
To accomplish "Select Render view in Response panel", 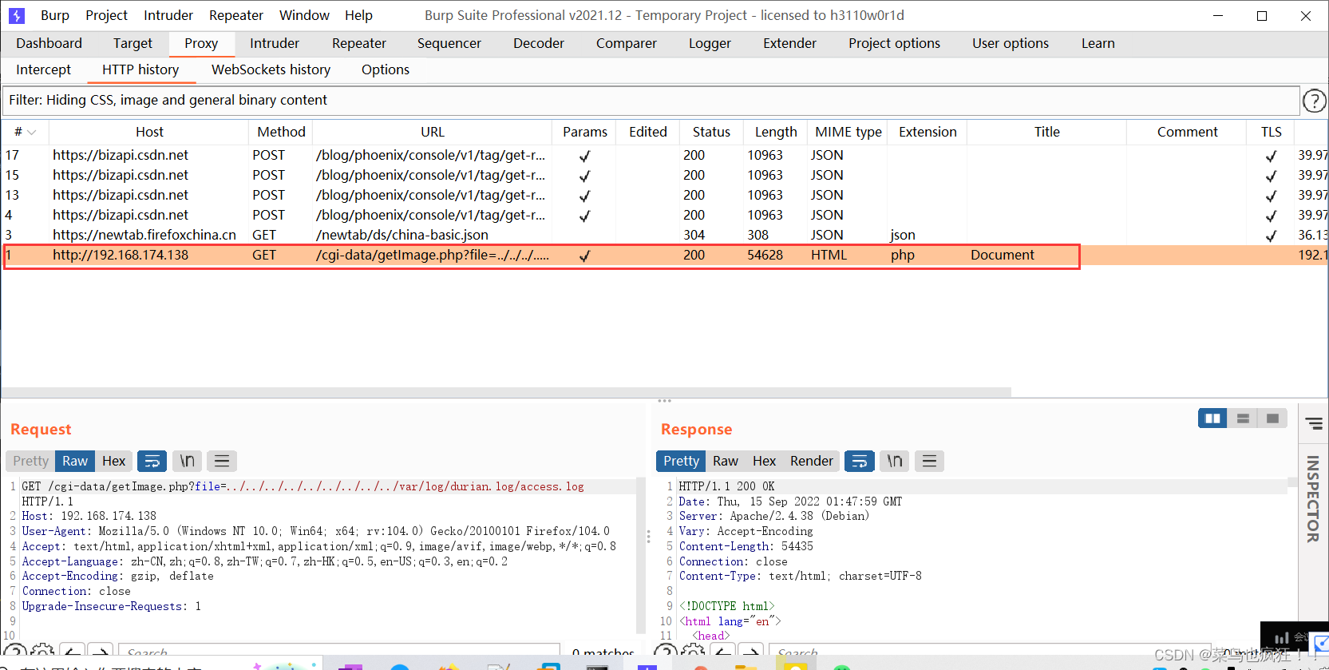I will pos(812,461).
